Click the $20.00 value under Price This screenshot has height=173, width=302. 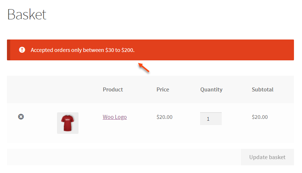pos(164,117)
